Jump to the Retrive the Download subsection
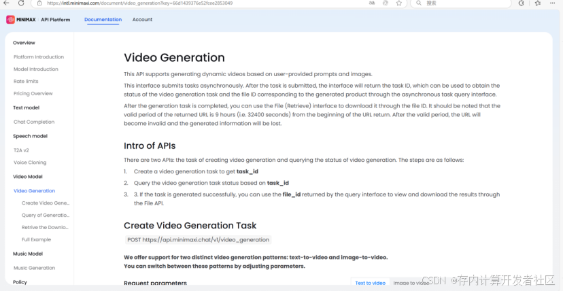Image resolution: width=563 pixels, height=291 pixels. [46, 227]
